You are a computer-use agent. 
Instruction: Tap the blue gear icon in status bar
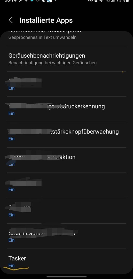click(32, 1)
